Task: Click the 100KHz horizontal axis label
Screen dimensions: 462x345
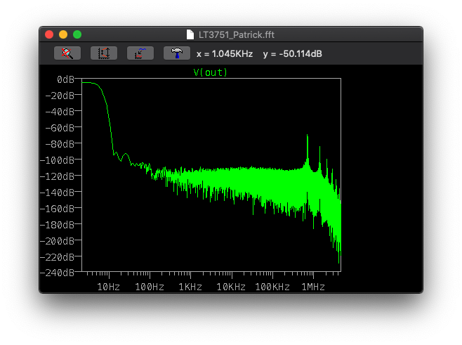Action: (272, 287)
